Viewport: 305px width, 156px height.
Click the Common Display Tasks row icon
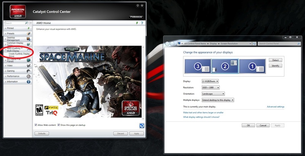point(29,44)
